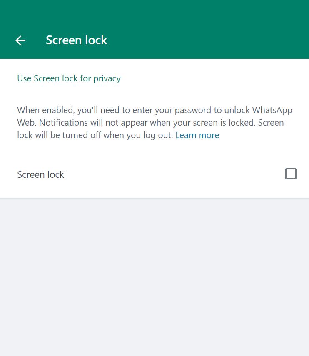309x356 pixels.
Task: Click the word "WhatsApp" in the description
Action: tap(272, 110)
